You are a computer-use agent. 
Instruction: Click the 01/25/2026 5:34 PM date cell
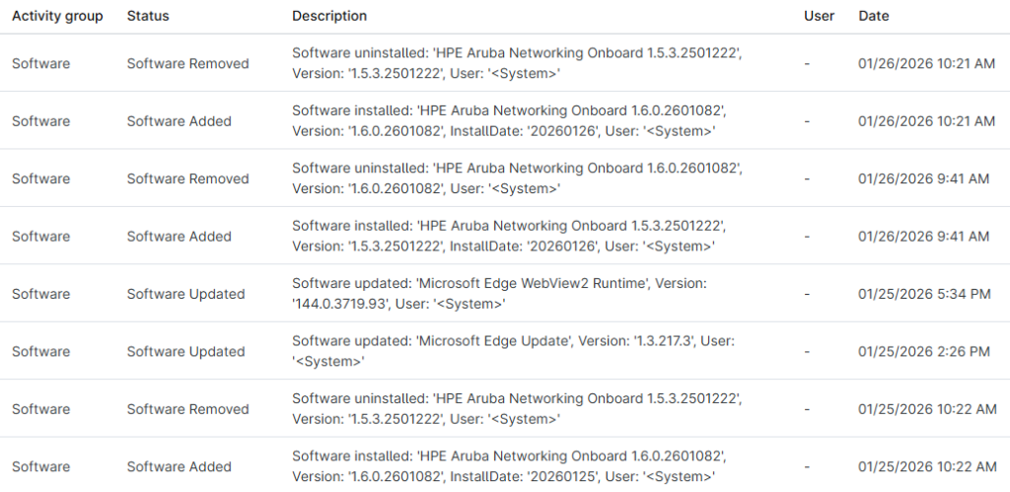tap(924, 294)
